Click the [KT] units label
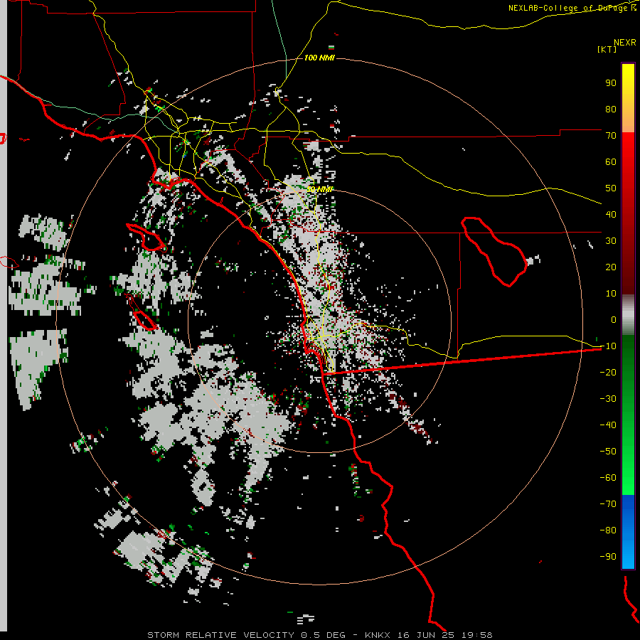640x640 pixels. [607, 49]
